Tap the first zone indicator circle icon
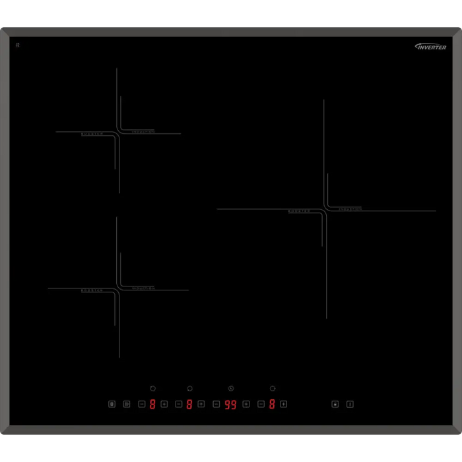Screen dimensions: 462x462 tap(153, 389)
